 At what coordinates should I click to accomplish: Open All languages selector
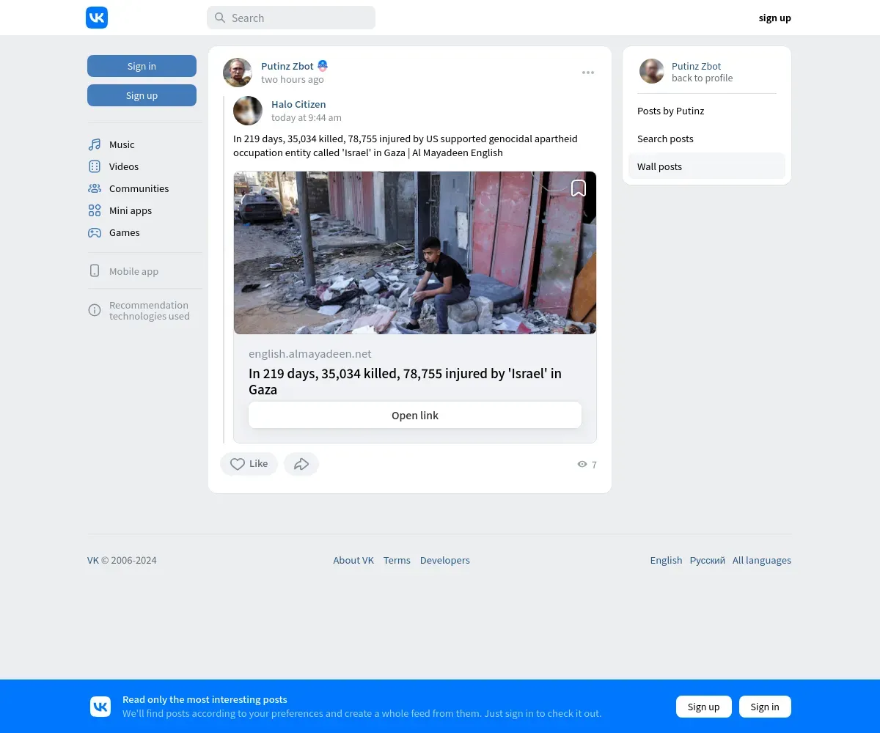click(x=762, y=560)
